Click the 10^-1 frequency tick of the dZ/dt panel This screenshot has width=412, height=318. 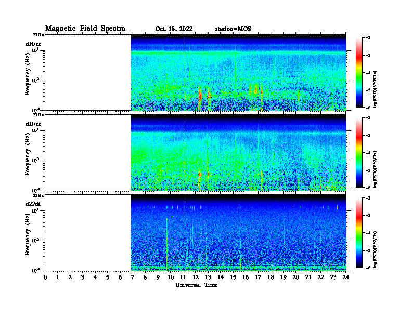pyautogui.click(x=35, y=270)
